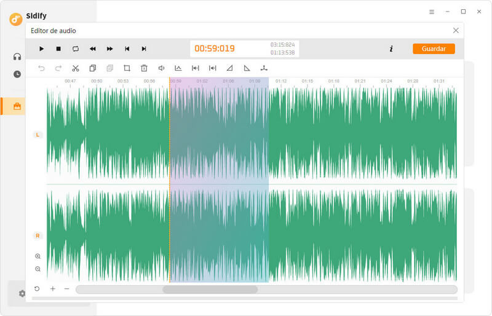
Task: Select the L channel label
Action: pyautogui.click(x=38, y=135)
